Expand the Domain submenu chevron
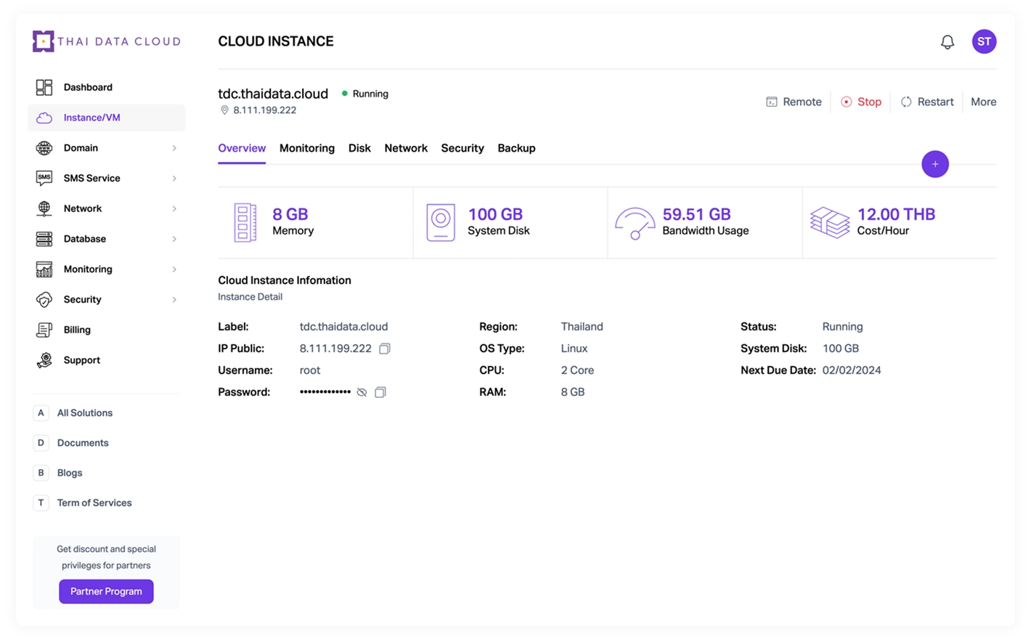Viewport: 1031px width, 639px height. click(174, 148)
